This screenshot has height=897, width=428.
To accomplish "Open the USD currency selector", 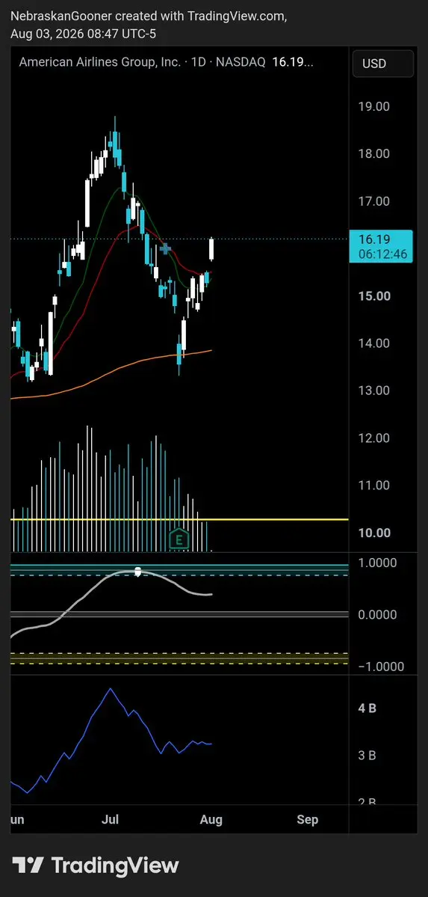I will coord(383,64).
